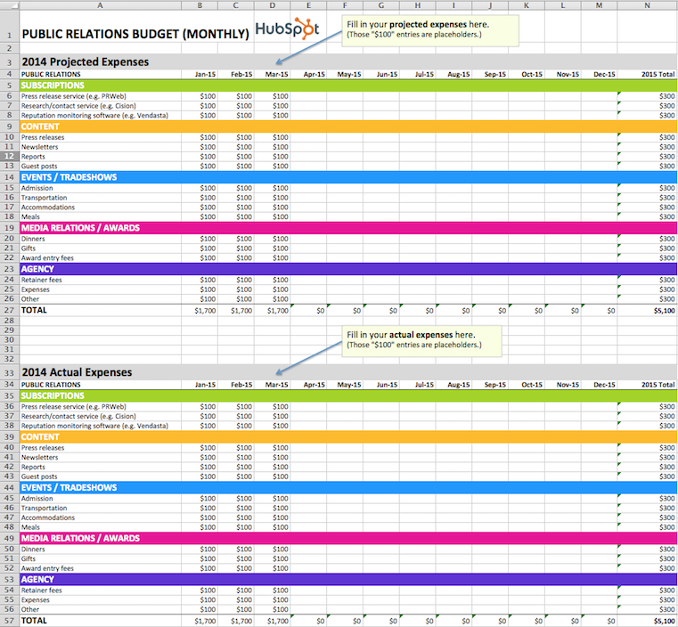This screenshot has width=678, height=627.
Task: Click the projected expenses note box
Action: click(430, 30)
